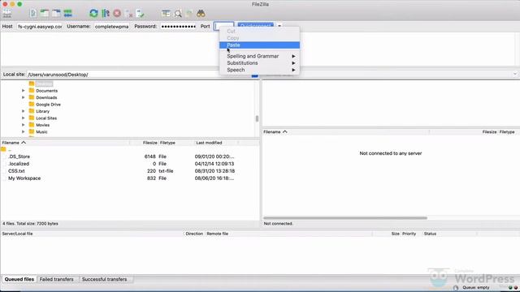The height and width of the screenshot is (292, 520).
Task: Click the Movies folder icon
Action: (x=32, y=124)
